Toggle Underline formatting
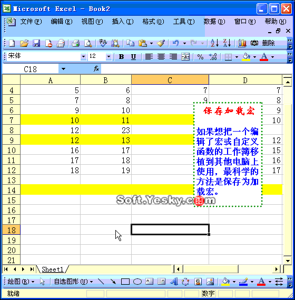The width and height of the screenshot is (295, 300). coord(133,57)
